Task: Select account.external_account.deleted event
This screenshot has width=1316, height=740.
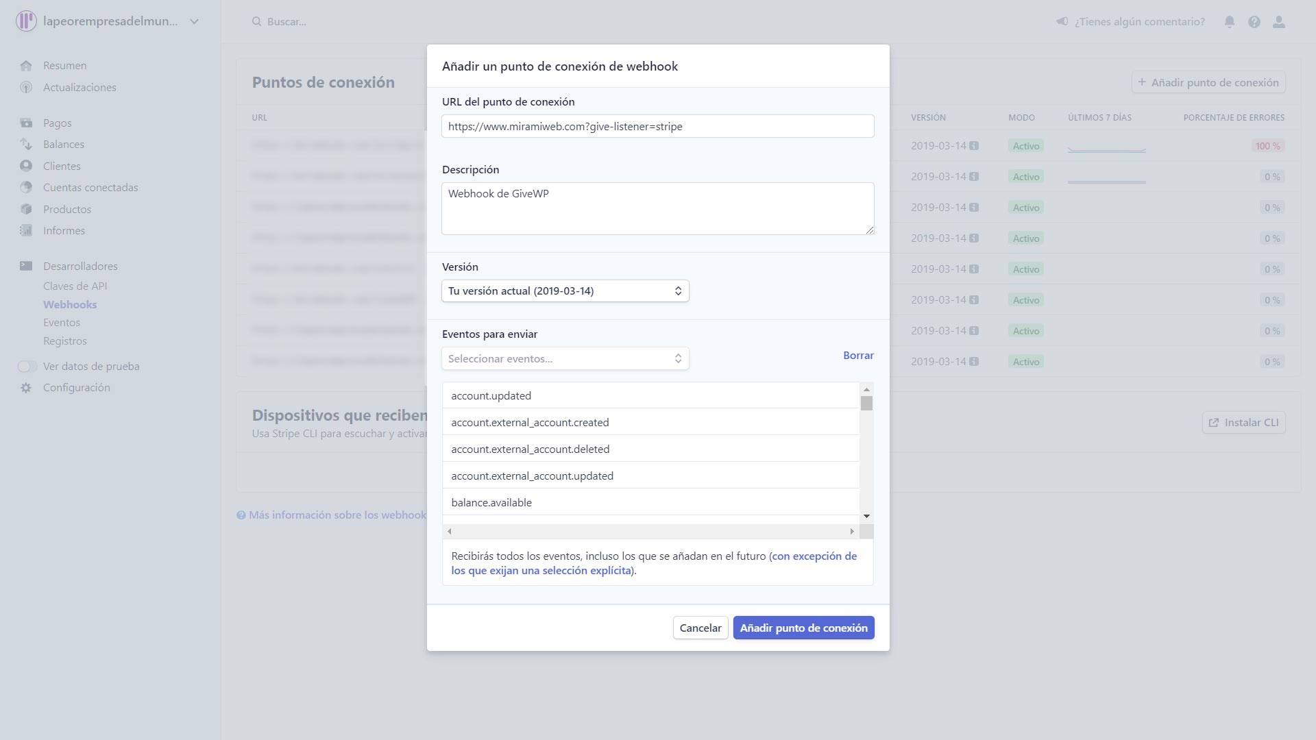Action: pos(650,449)
